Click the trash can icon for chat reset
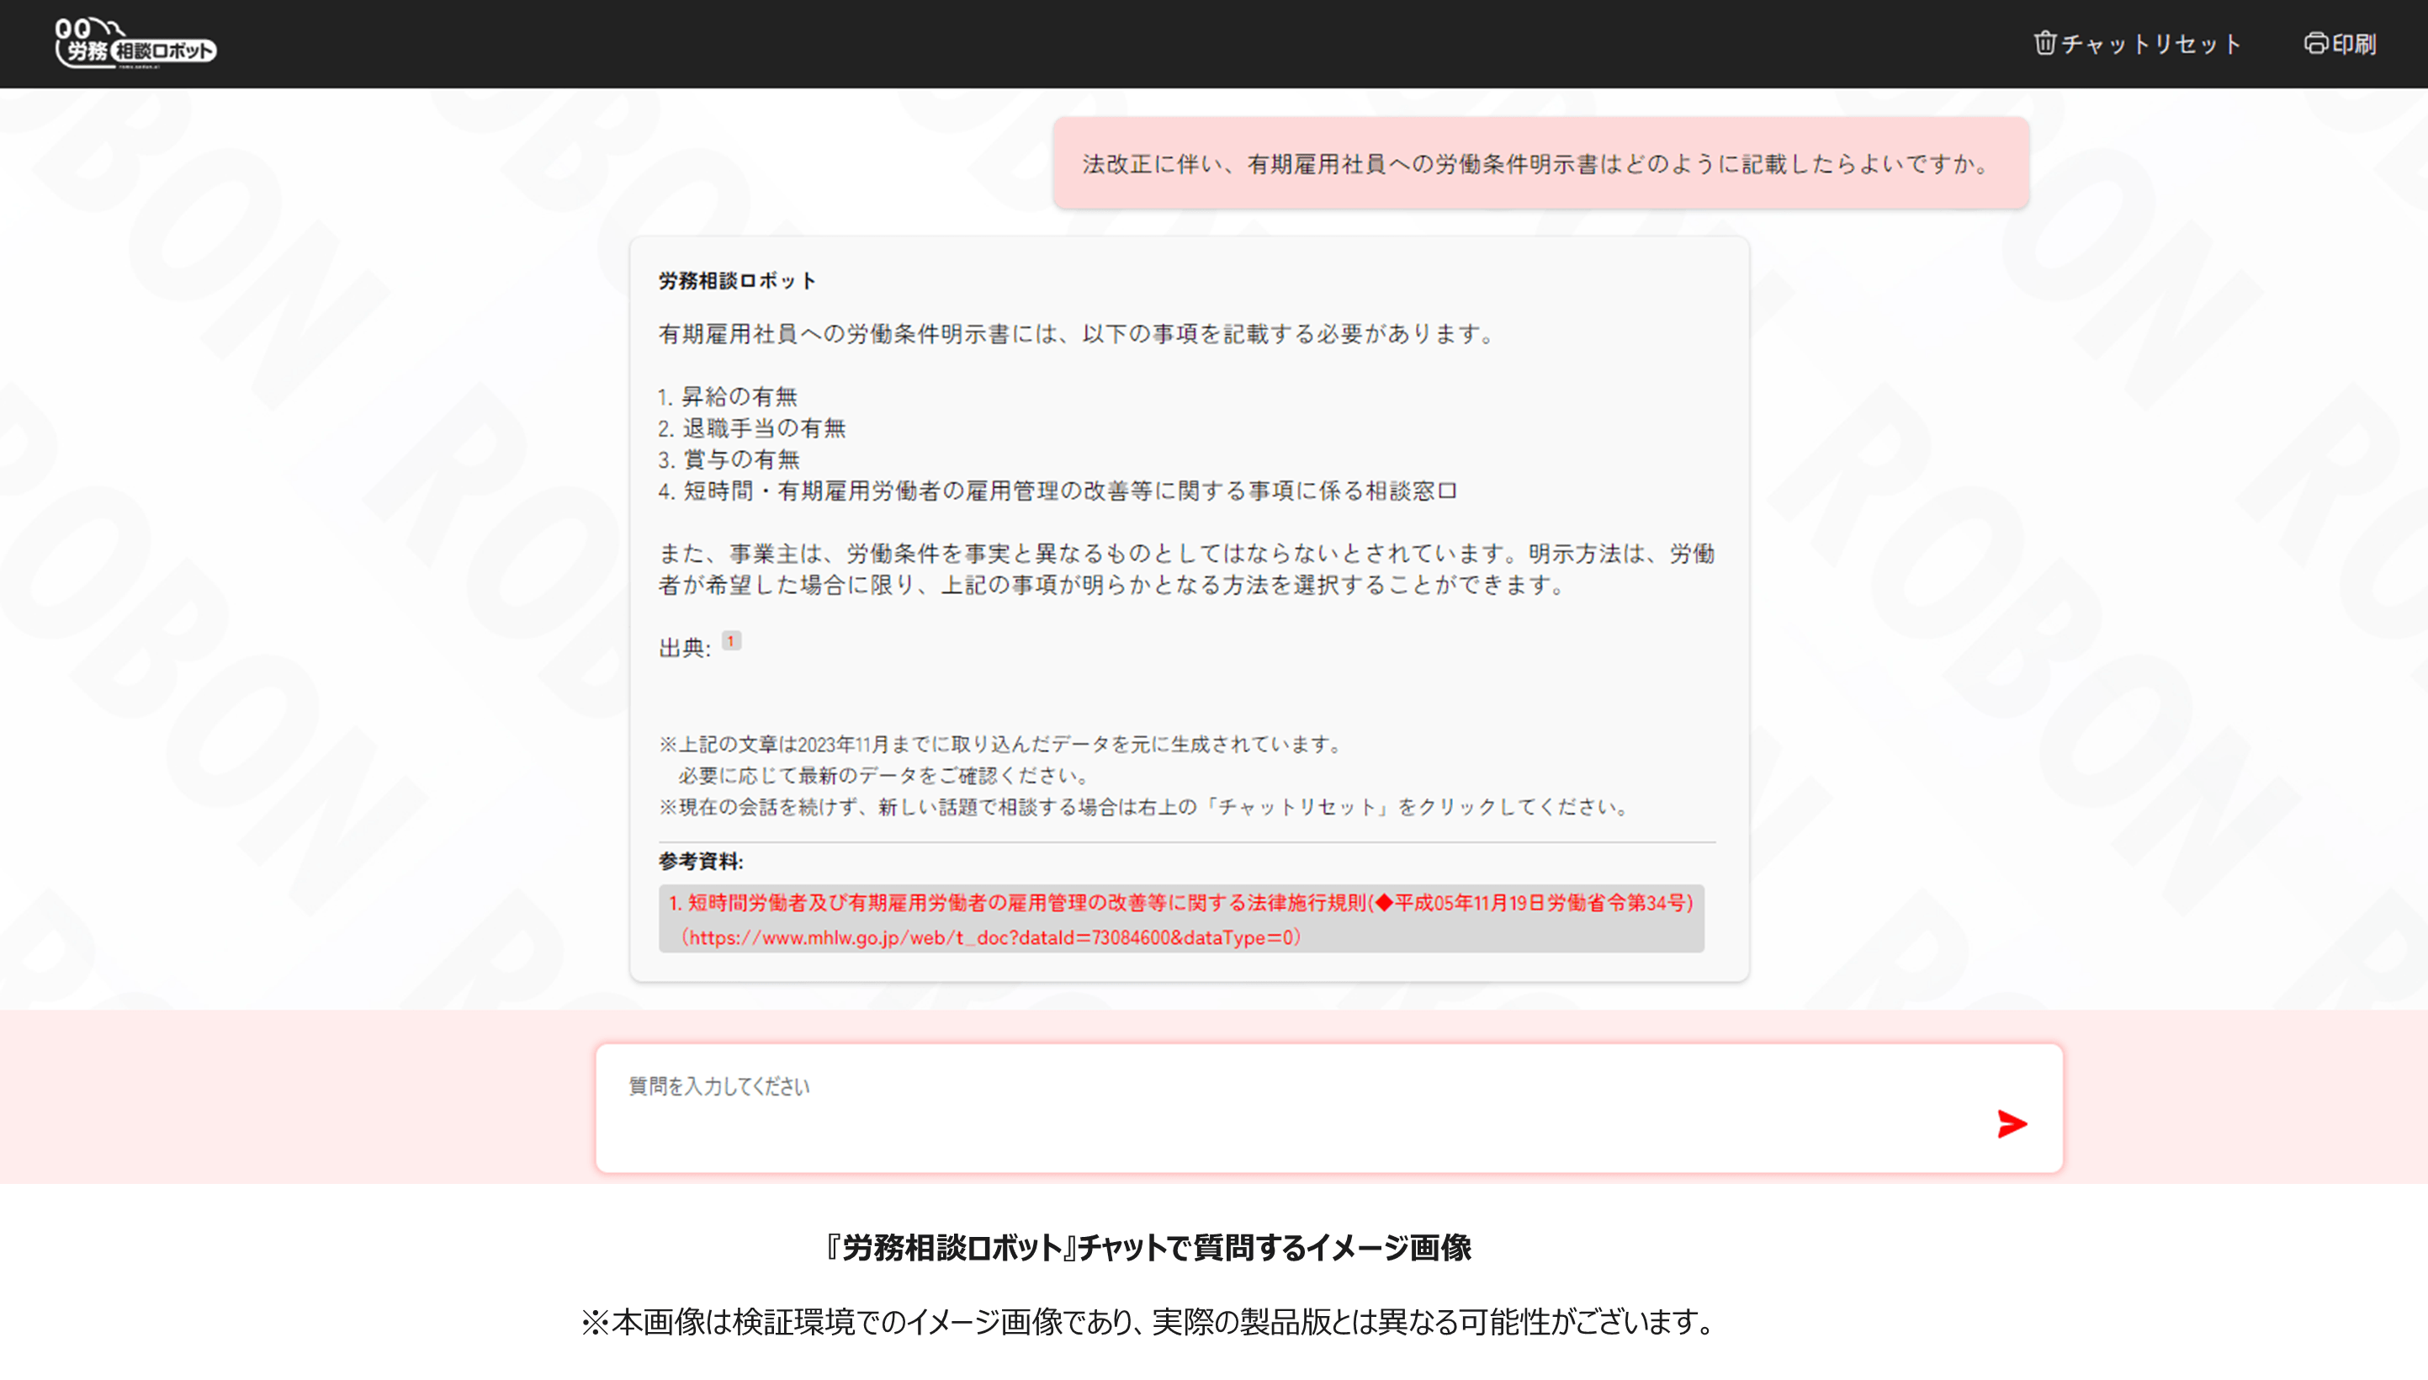Viewport: 2428px width, 1380px height. tap(2044, 44)
